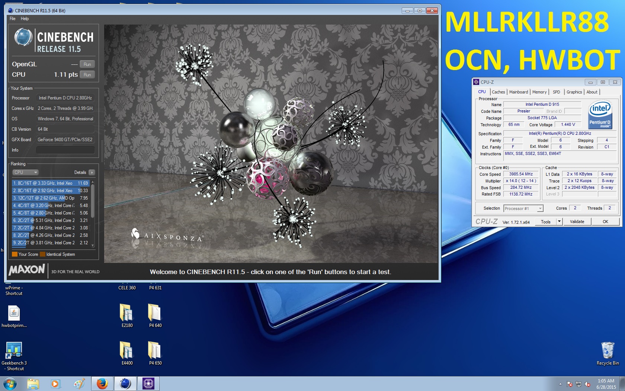This screenshot has width=625, height=391.
Task: Select the E4400 folder on desktop
Action: click(127, 353)
